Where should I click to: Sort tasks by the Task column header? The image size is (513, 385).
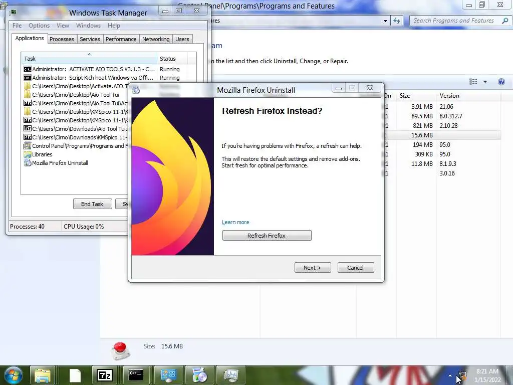point(89,59)
